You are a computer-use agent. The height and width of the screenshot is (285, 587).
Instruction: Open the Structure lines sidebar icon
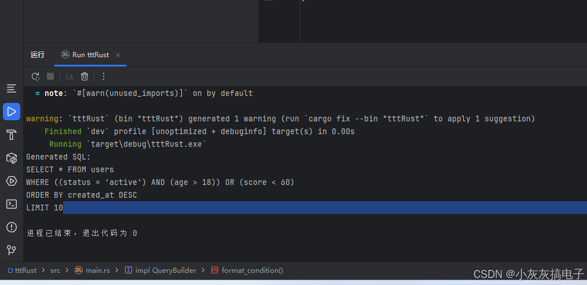point(12,88)
